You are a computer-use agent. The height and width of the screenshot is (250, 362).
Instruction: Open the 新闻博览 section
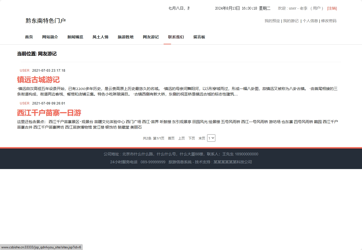click(75, 37)
